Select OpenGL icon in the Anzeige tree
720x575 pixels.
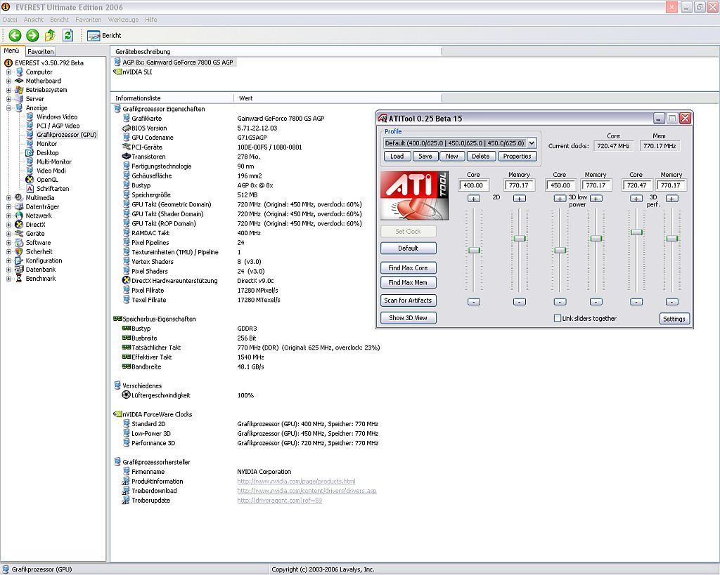point(30,180)
